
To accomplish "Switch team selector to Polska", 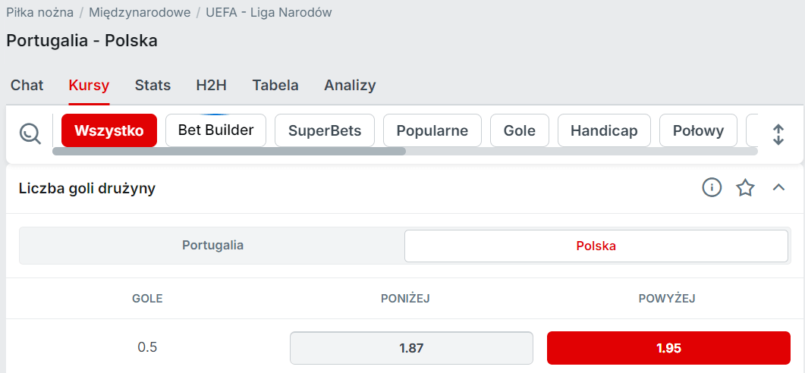I will pyautogui.click(x=596, y=246).
